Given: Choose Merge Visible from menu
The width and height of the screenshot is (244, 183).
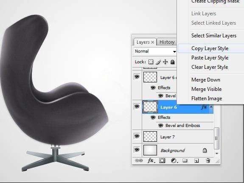Looking at the screenshot, I should point(207,89).
